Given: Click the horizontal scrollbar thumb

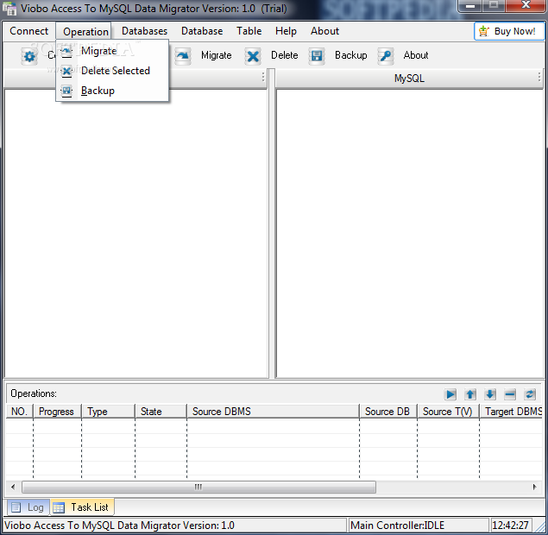Looking at the screenshot, I should (x=198, y=487).
